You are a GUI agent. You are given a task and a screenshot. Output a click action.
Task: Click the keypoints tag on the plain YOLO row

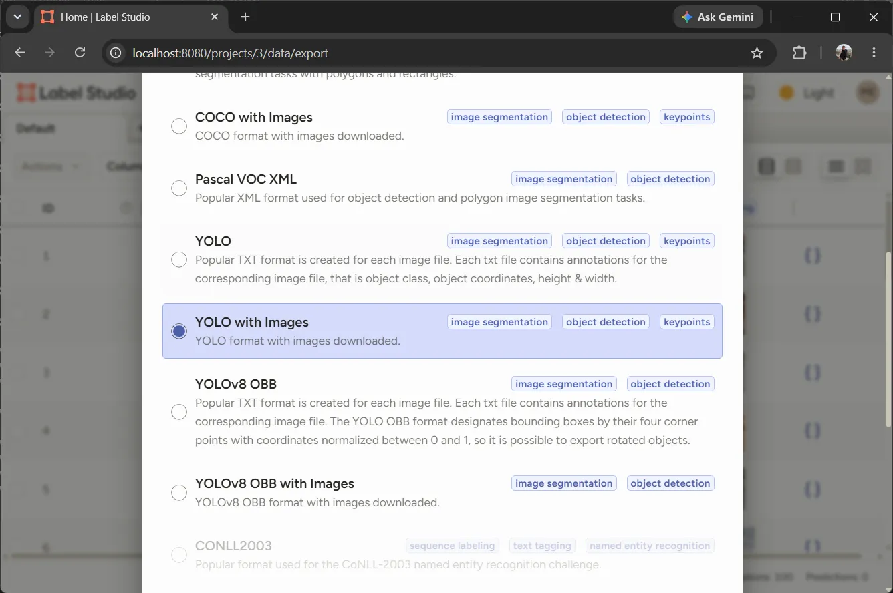(686, 241)
